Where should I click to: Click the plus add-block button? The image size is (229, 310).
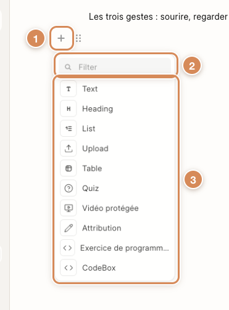click(x=61, y=38)
